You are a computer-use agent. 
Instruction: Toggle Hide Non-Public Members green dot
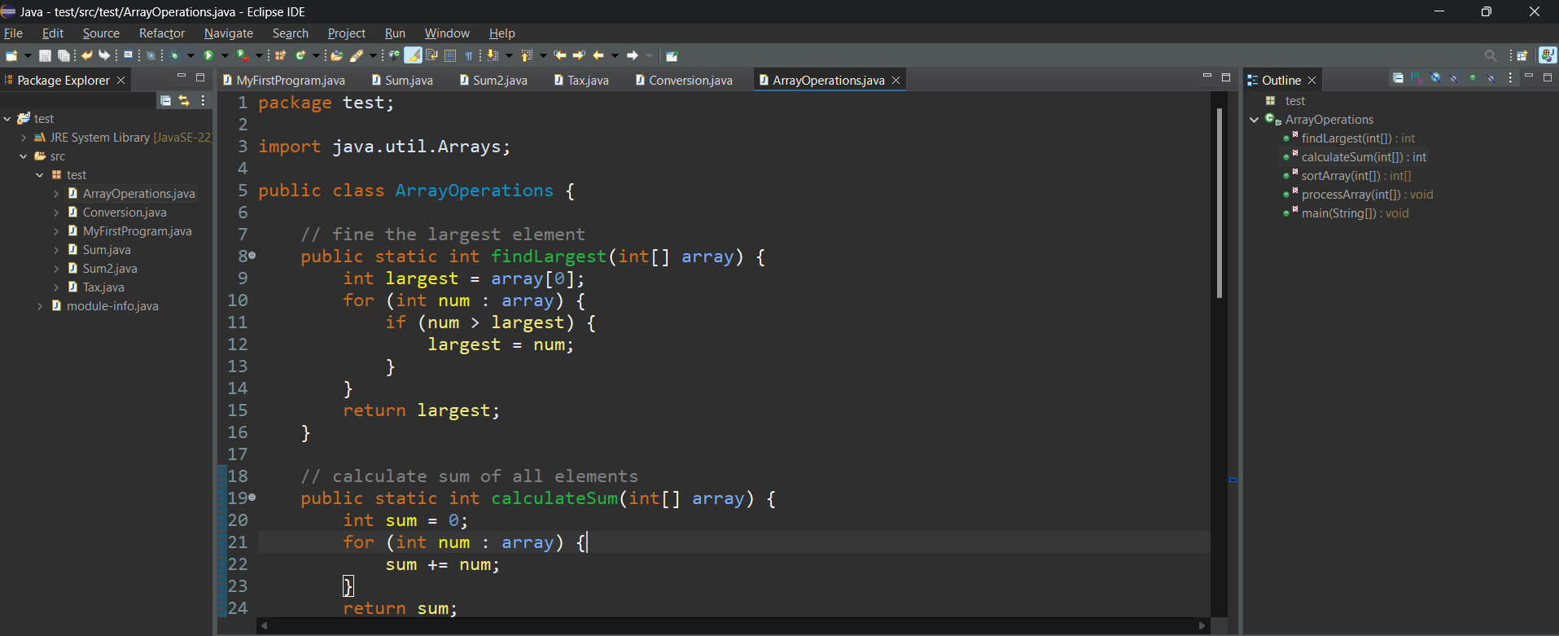(x=1473, y=78)
